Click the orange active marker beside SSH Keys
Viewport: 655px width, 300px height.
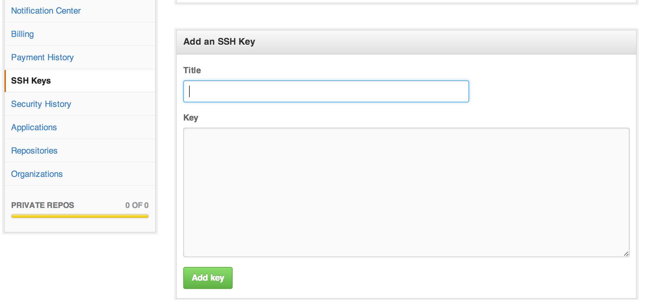click(5, 81)
